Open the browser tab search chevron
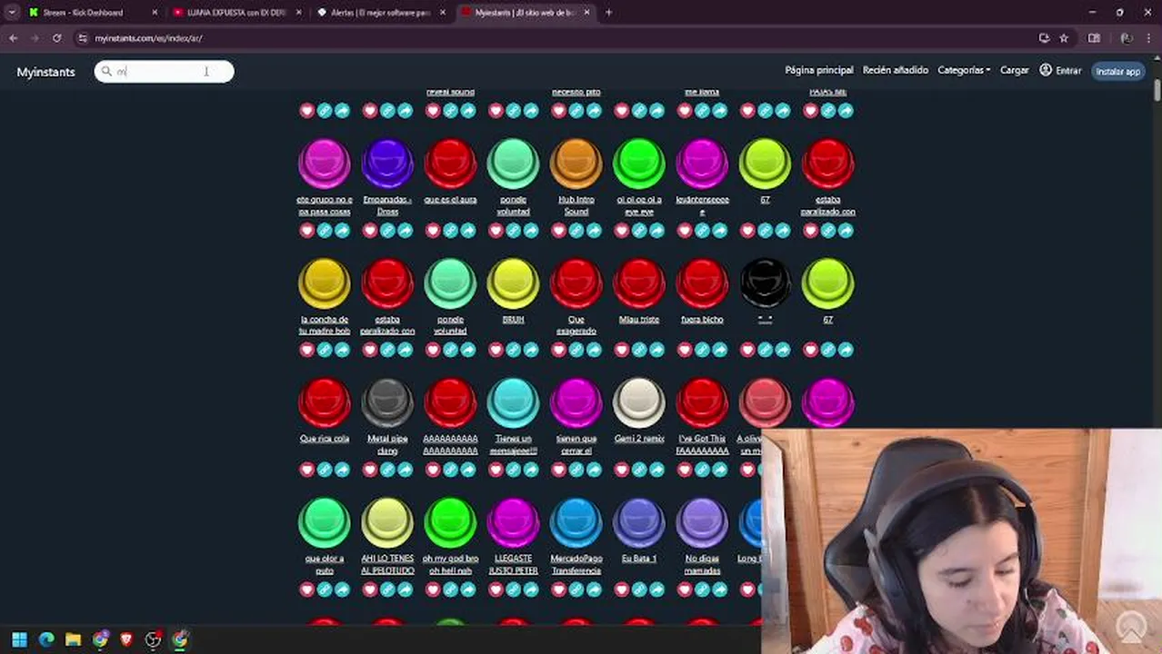 pyautogui.click(x=12, y=13)
